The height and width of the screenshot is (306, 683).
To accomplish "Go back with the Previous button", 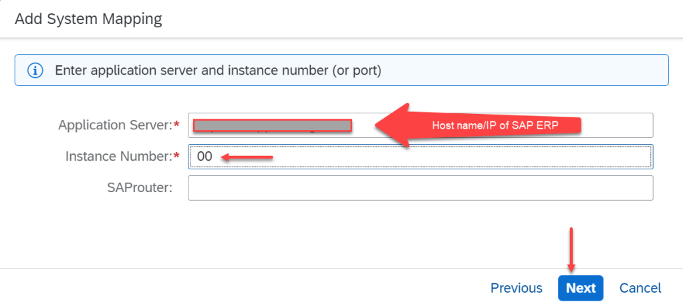I will 516,288.
